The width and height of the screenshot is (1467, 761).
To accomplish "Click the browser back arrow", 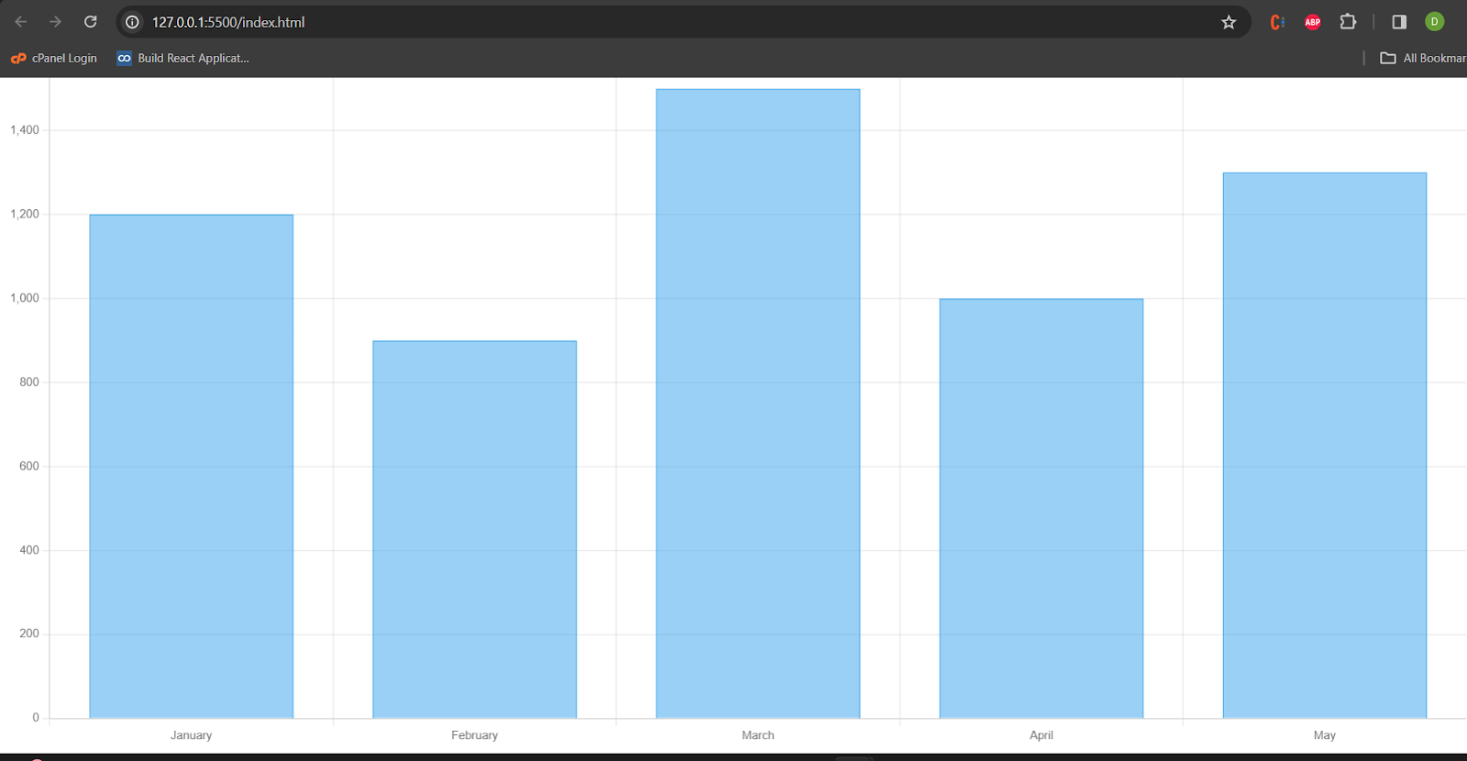I will [x=21, y=22].
